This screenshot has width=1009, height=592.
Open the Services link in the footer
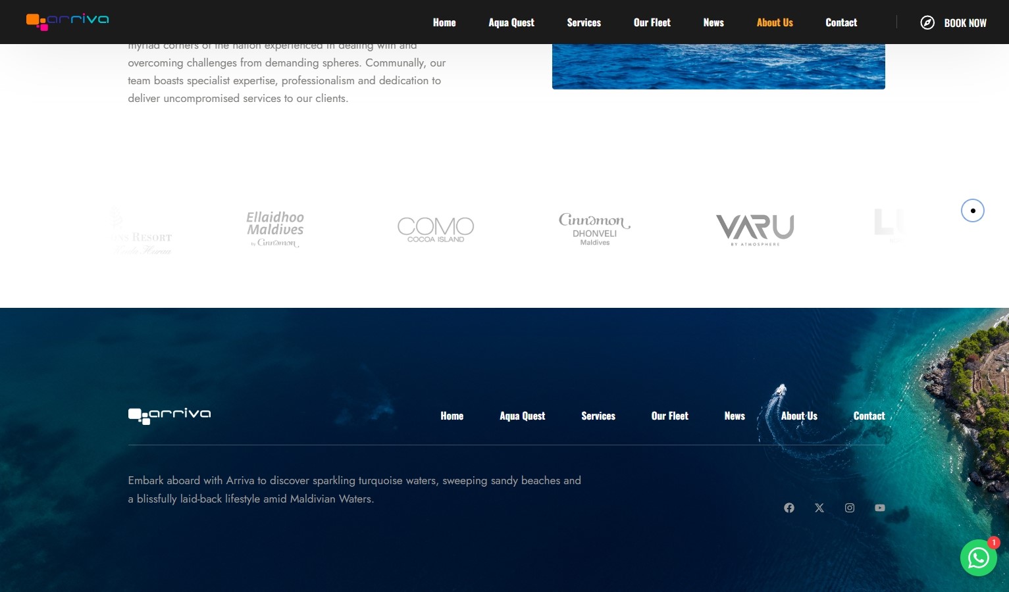598,416
